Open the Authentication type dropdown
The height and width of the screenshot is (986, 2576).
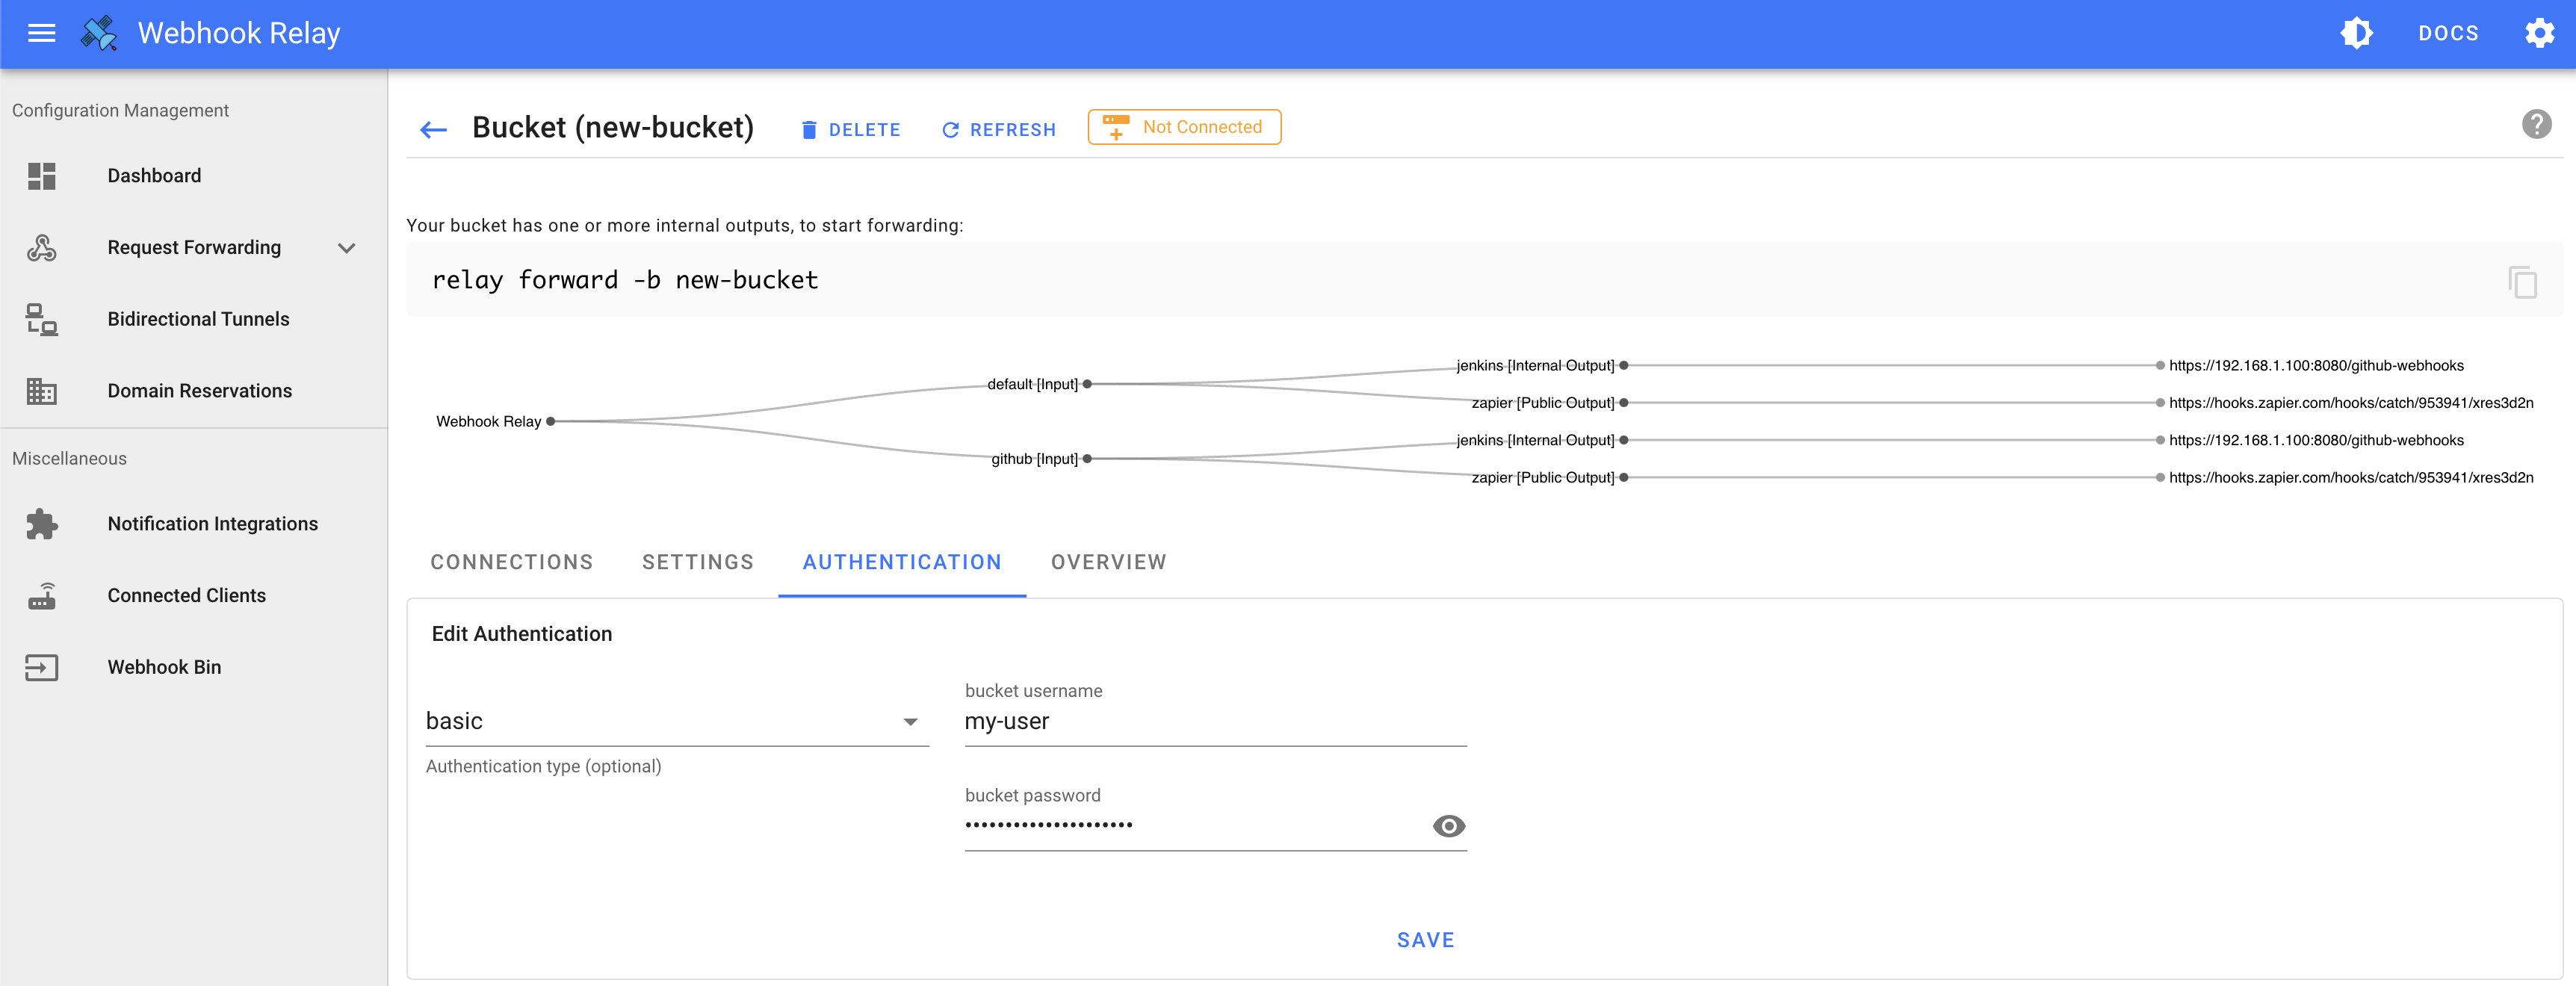[909, 720]
